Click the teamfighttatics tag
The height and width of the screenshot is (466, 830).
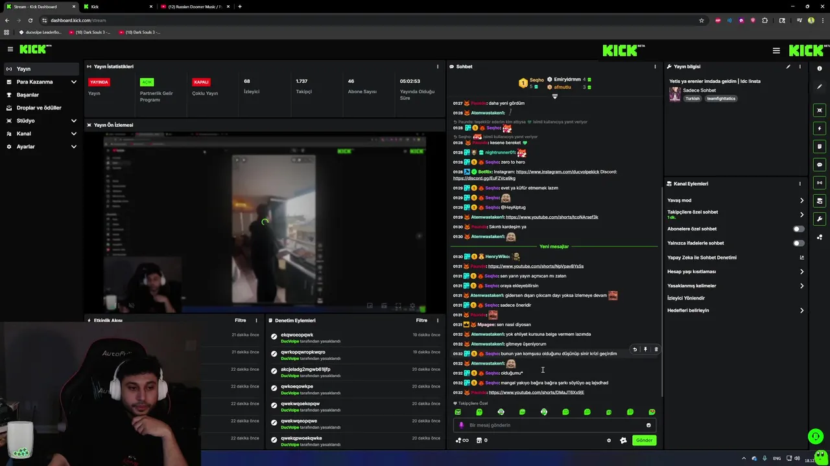[720, 99]
